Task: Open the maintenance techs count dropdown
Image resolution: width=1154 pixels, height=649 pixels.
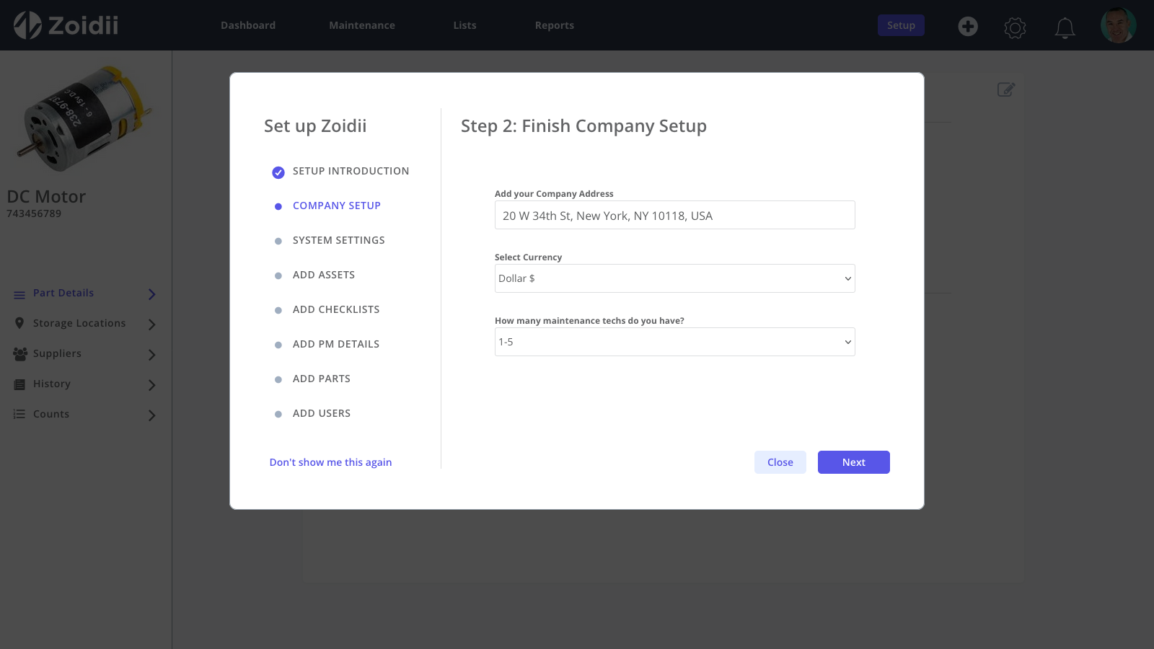Action: [x=675, y=342]
